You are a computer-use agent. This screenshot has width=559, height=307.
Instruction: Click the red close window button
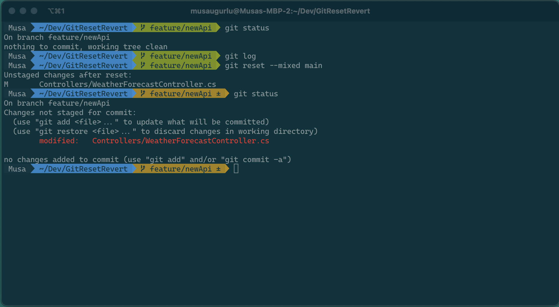(x=12, y=11)
